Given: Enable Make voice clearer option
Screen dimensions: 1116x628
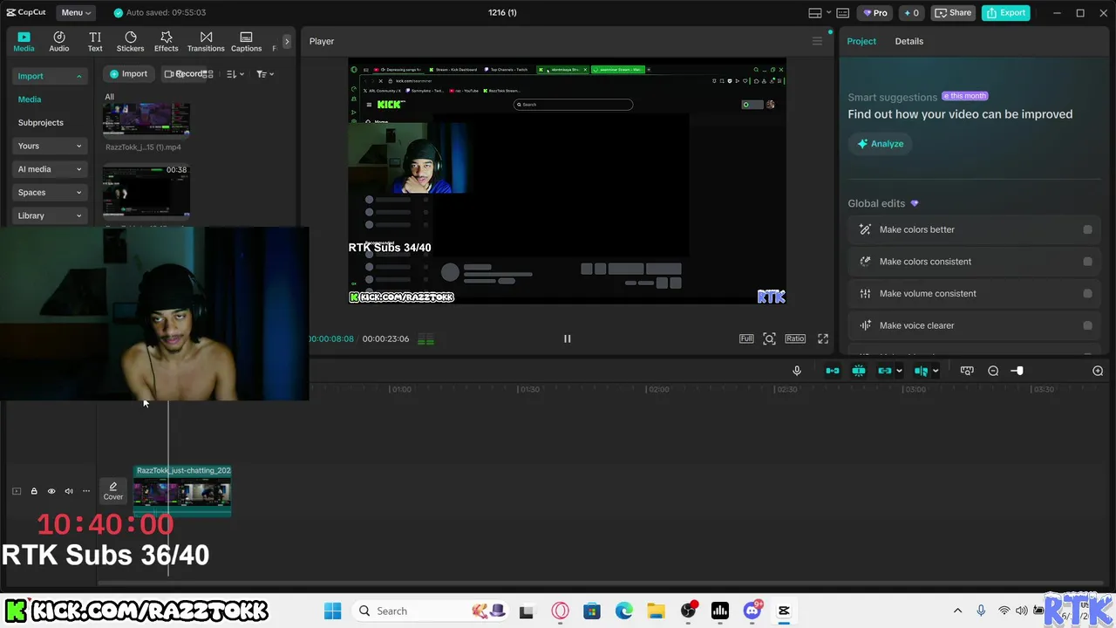Looking at the screenshot, I should pyautogui.click(x=1087, y=325).
